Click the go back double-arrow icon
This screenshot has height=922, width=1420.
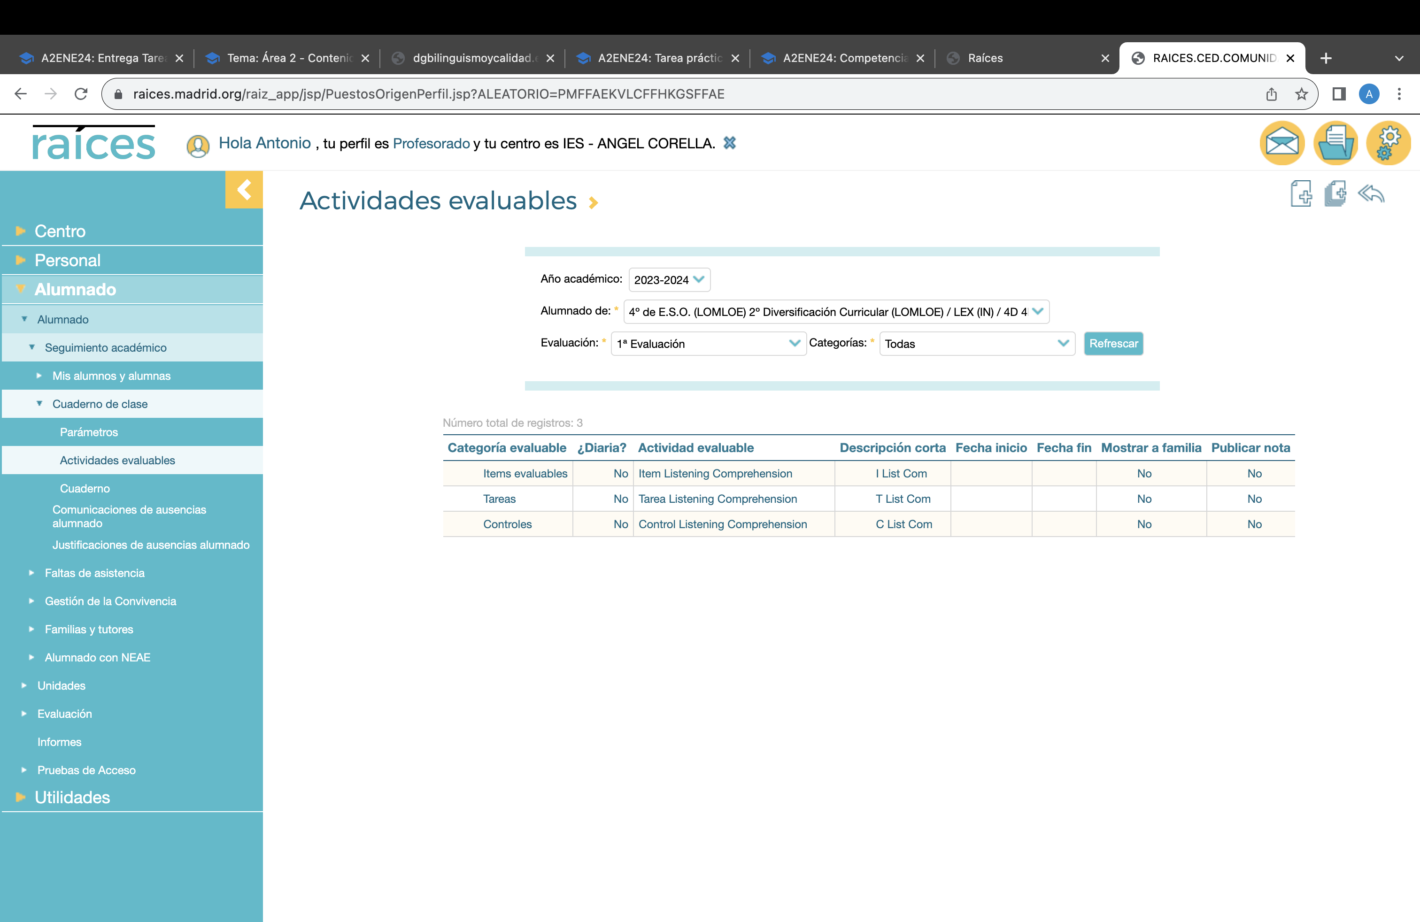(1371, 194)
